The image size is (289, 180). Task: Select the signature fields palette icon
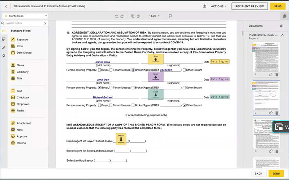pyautogui.click(x=4, y=39)
